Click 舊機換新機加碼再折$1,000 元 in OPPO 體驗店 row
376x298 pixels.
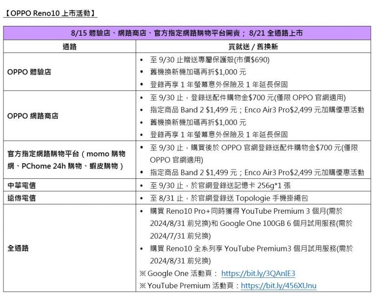[x=198, y=72]
